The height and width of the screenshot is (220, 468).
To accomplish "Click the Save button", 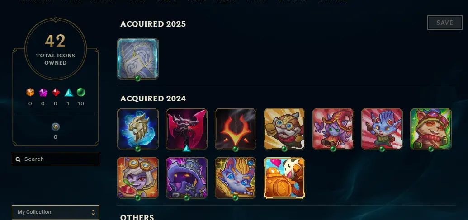I will click(445, 23).
